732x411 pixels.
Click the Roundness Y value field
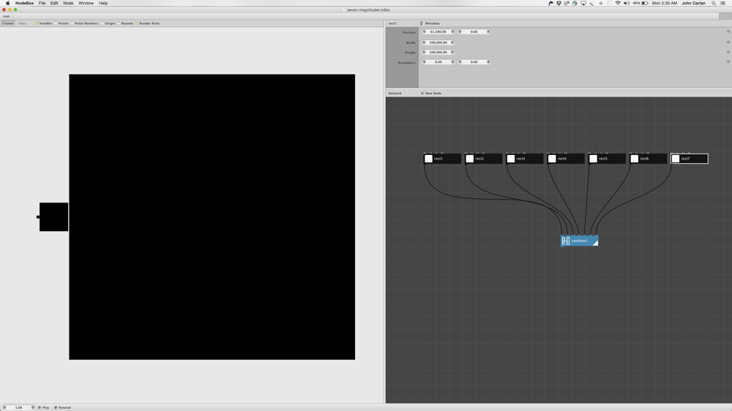474,61
